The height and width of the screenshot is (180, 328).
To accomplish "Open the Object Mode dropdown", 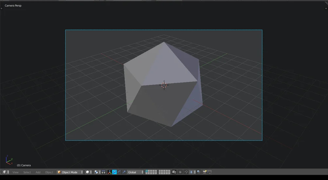I will coord(70,172).
